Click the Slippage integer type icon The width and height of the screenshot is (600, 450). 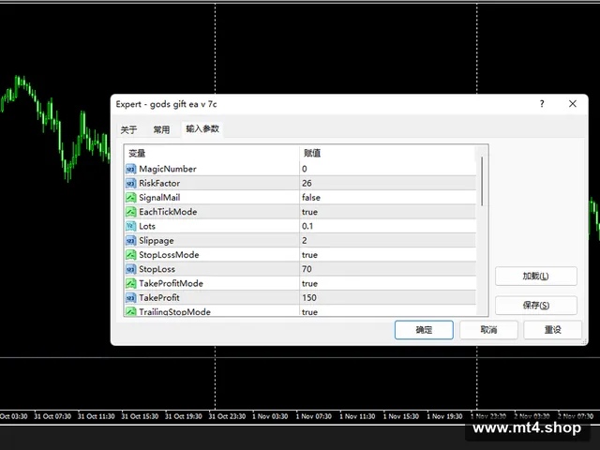[130, 240]
